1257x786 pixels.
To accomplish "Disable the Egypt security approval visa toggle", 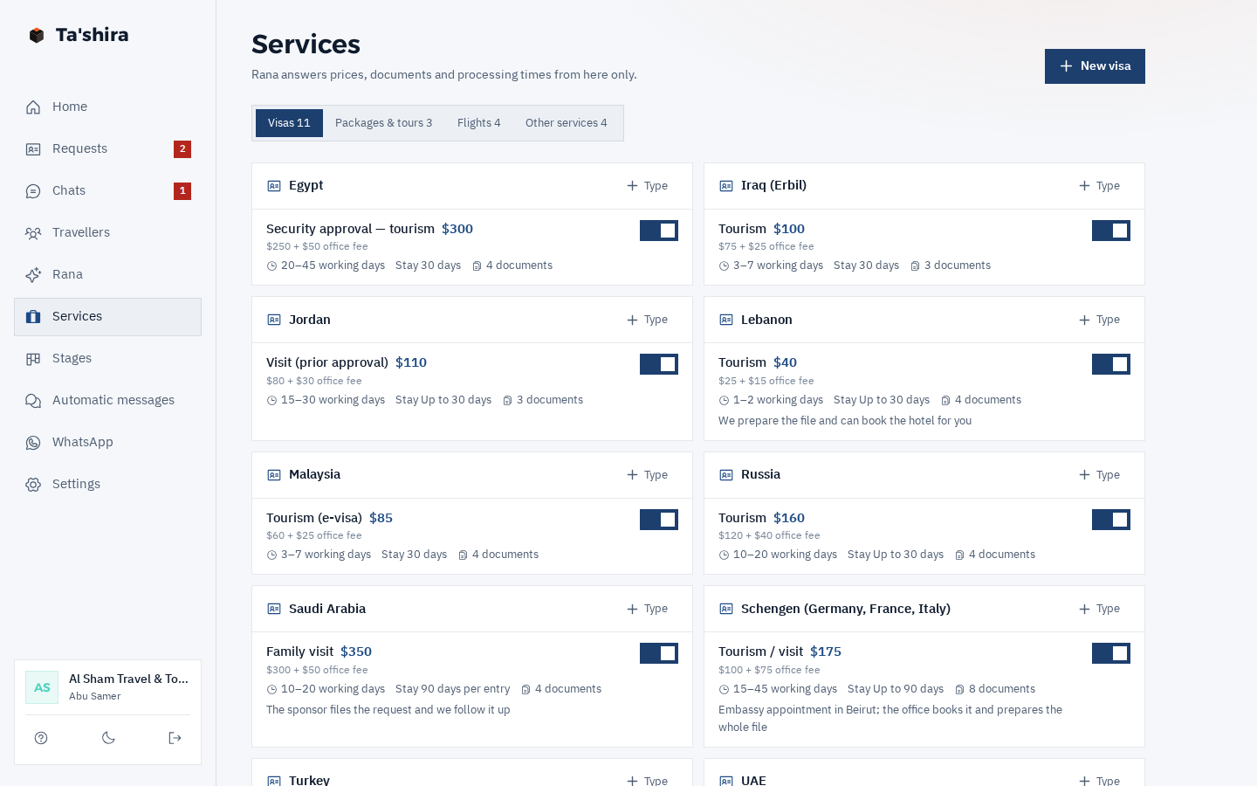I will [x=659, y=231].
